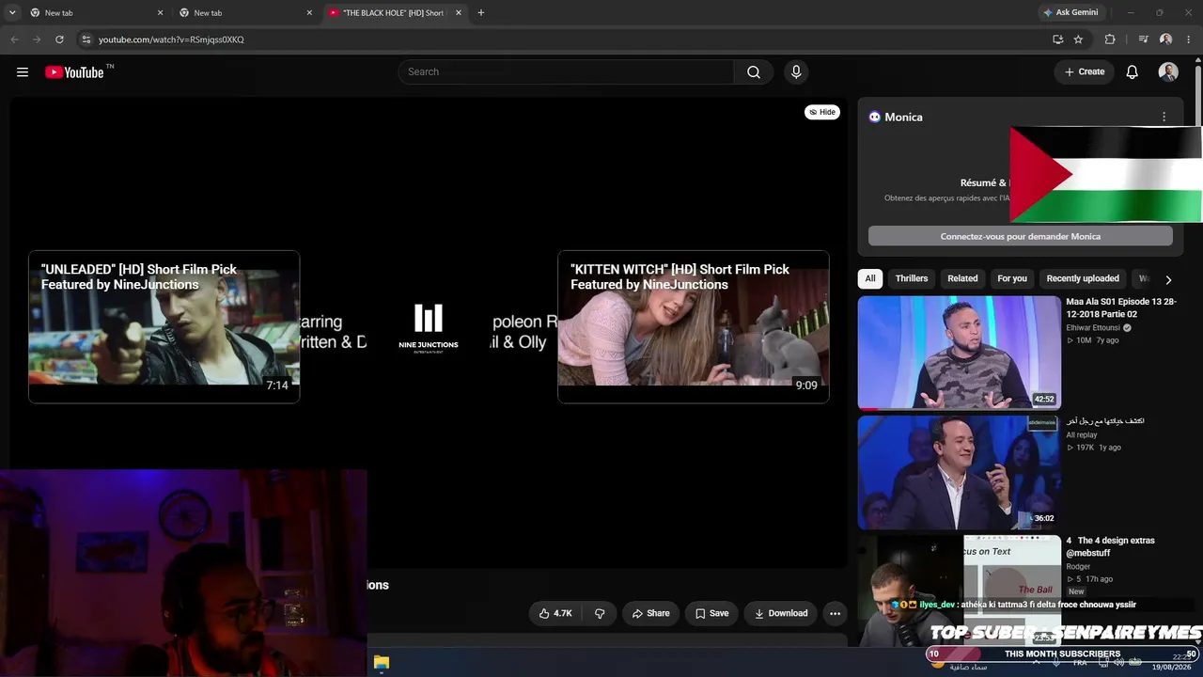The image size is (1203, 677).
Task: Open the YouTube guide hamburger menu
Action: 23,72
